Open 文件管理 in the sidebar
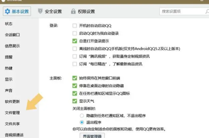This screenshot has height=138, width=209. [x=12, y=113]
